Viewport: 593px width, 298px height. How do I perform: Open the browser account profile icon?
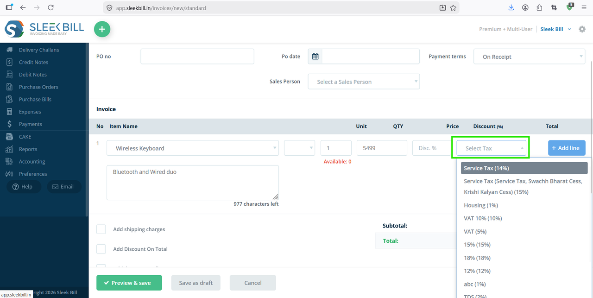pyautogui.click(x=525, y=7)
